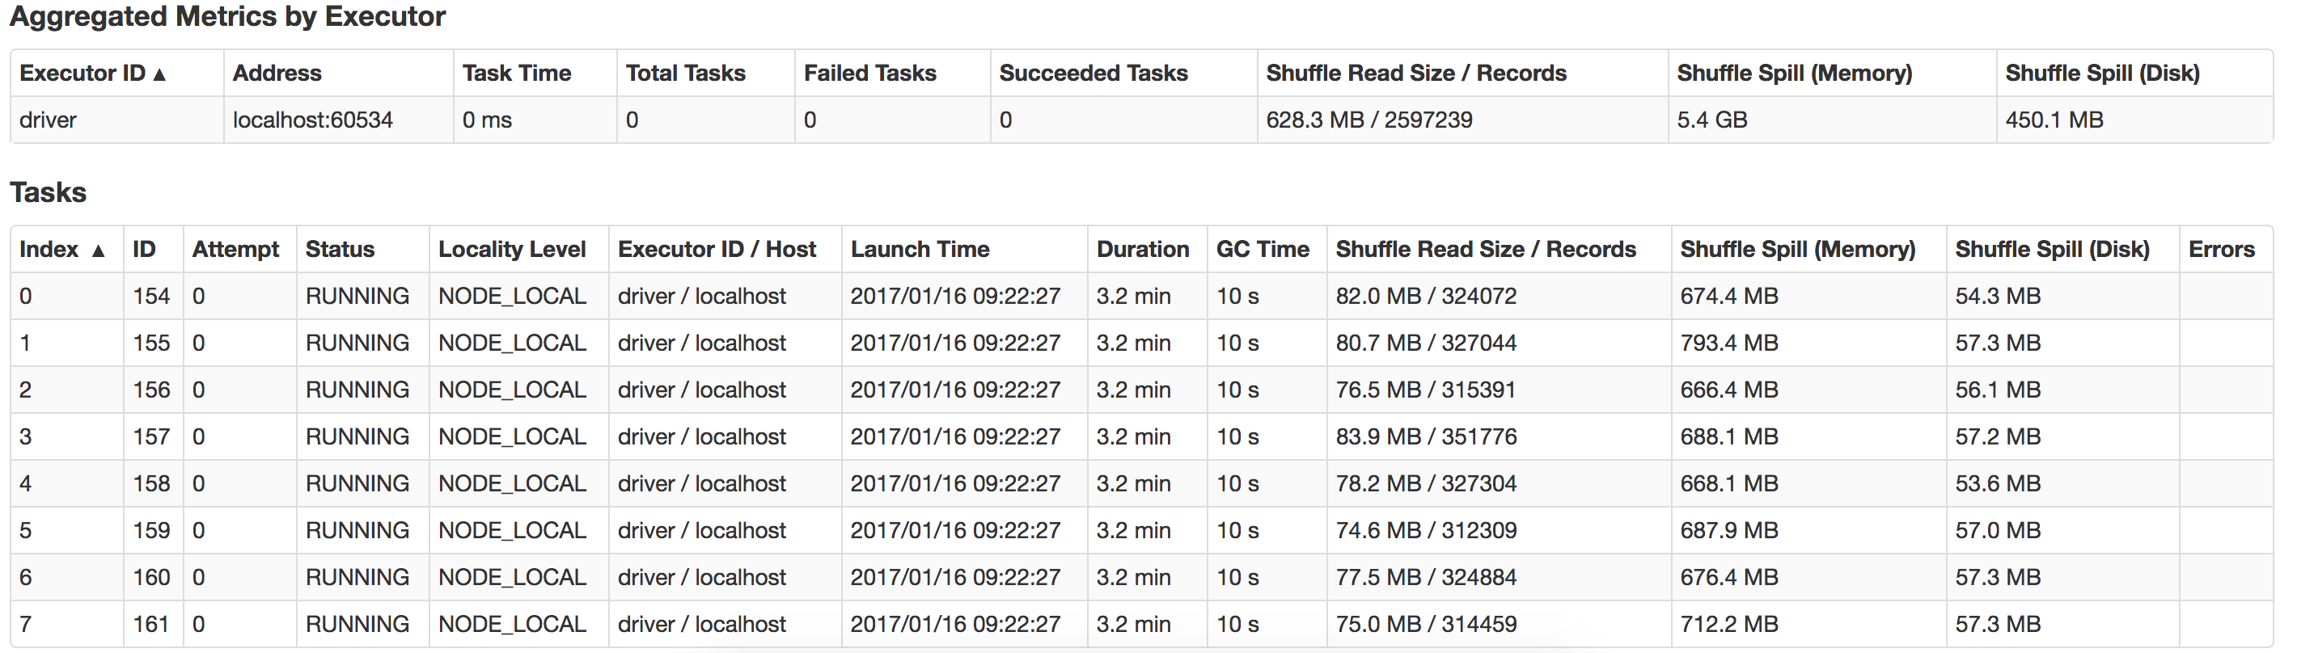Sort executors by Task Time header
Viewport: 2297px width, 653px height.
516,73
